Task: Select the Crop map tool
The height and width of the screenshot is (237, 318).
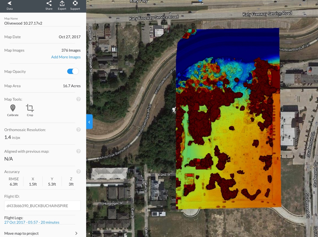Action: tap(30, 110)
